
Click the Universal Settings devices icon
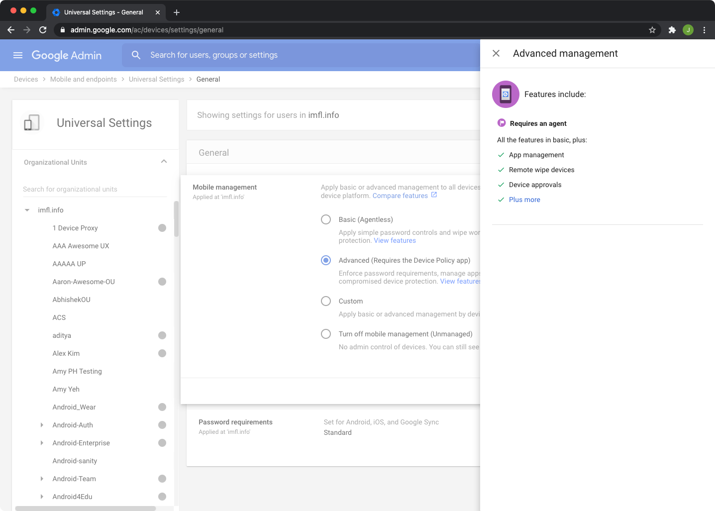[32, 123]
